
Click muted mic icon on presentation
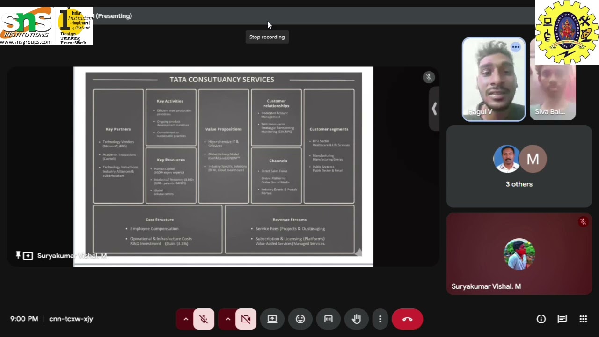tap(429, 77)
